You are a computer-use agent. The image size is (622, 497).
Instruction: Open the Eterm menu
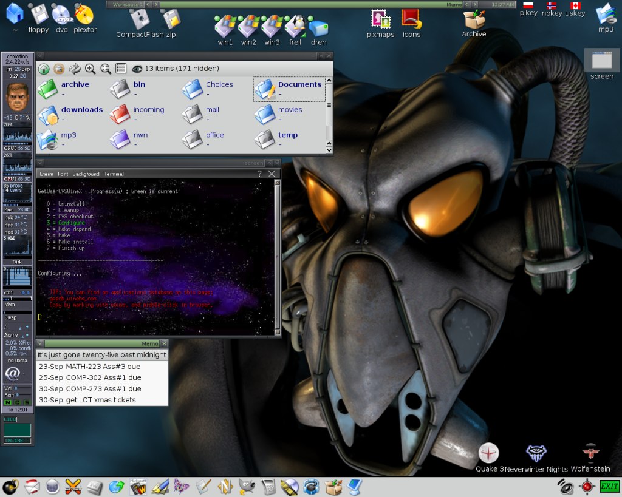46,174
